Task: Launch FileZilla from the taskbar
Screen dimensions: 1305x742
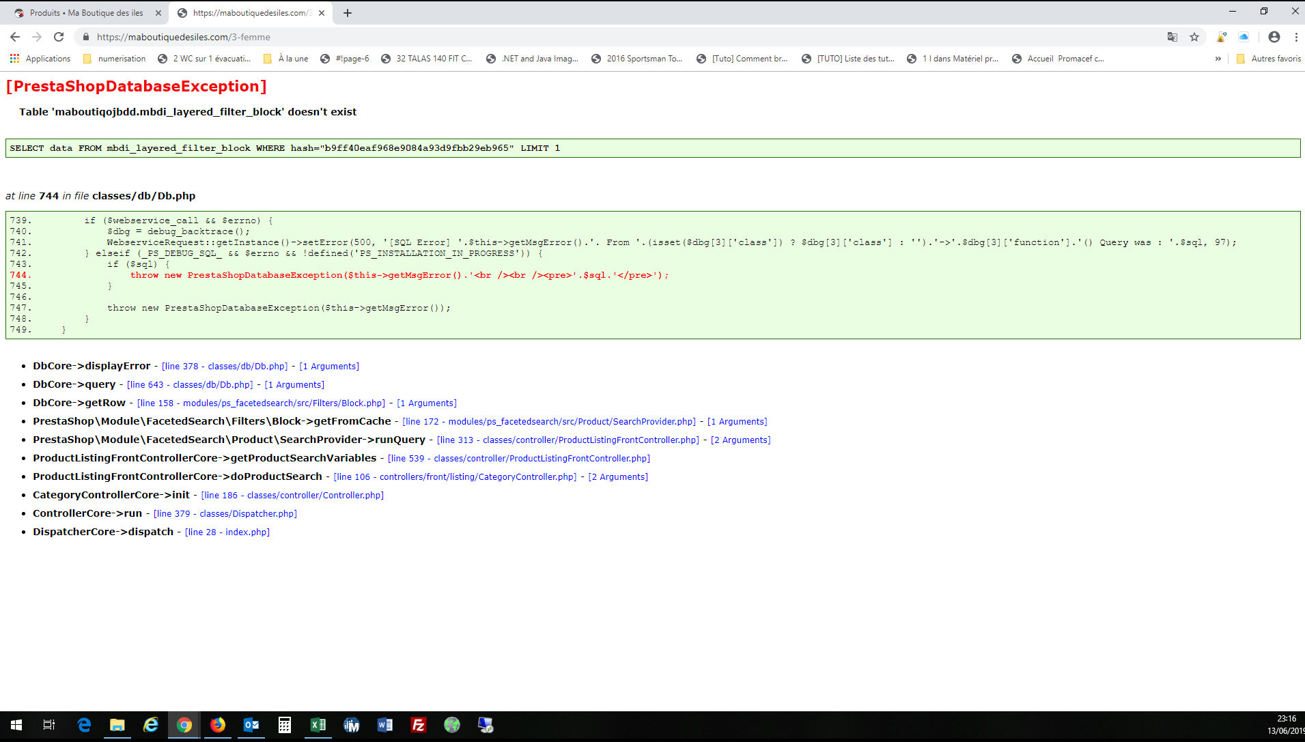Action: coord(419,725)
